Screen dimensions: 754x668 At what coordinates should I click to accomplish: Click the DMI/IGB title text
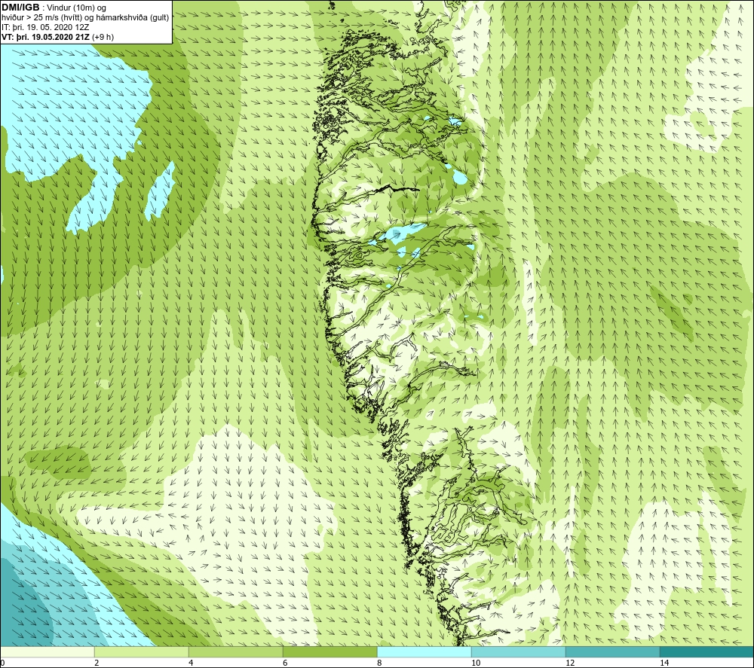coord(20,8)
